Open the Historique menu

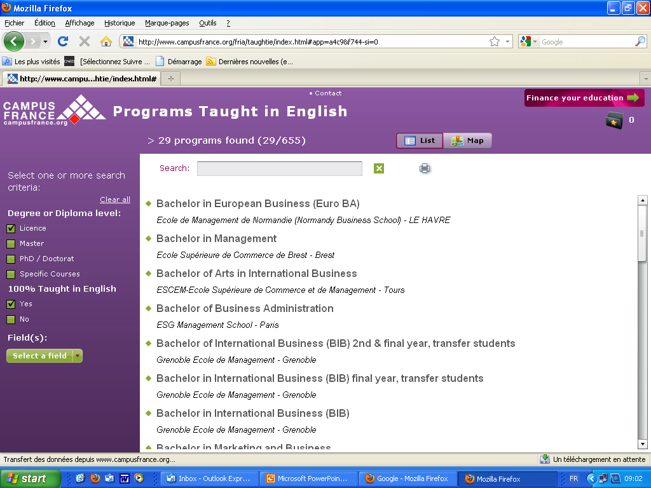(120, 23)
